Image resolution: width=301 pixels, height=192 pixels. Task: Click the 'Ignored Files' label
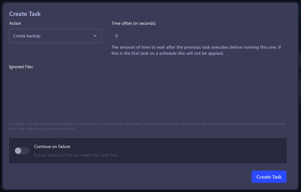(x=21, y=67)
